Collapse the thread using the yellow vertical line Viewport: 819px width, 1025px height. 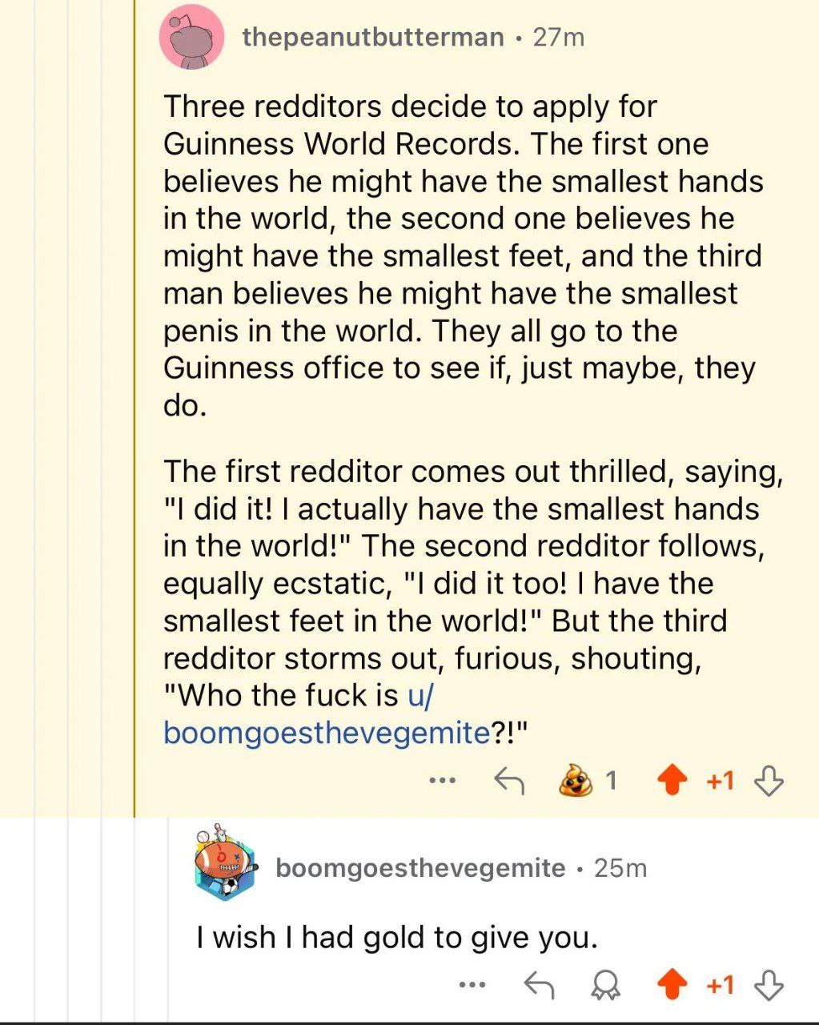(134, 400)
